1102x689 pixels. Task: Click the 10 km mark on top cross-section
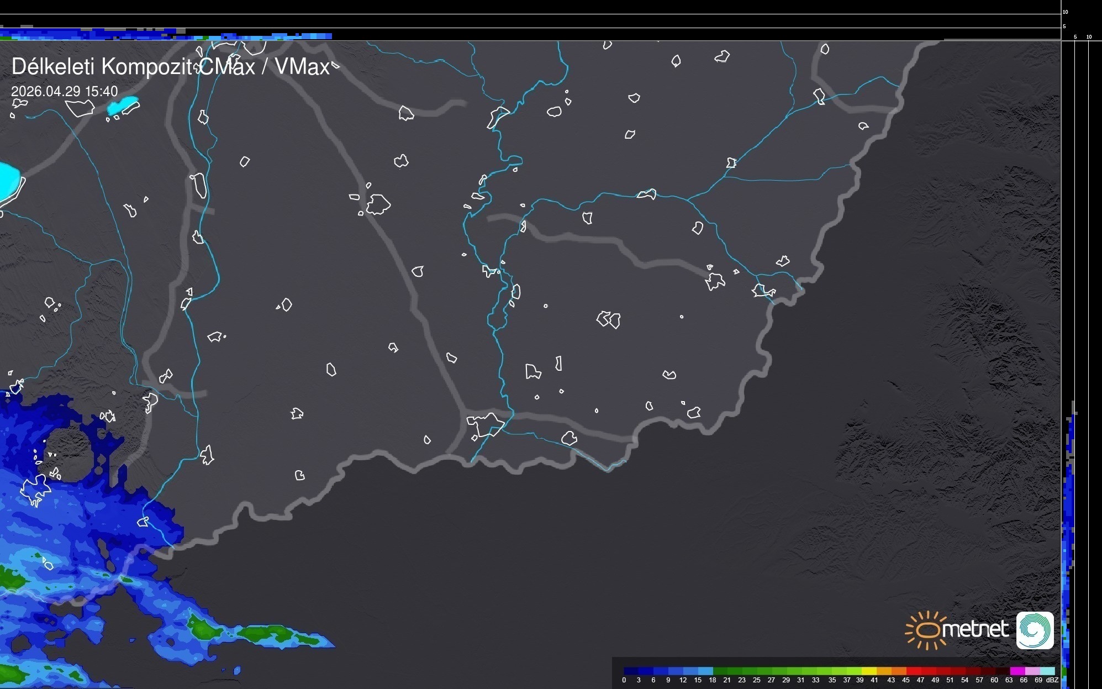point(1065,12)
